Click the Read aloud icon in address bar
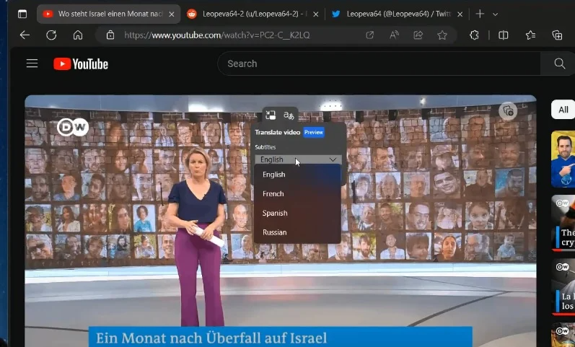The height and width of the screenshot is (347, 575). coord(394,35)
